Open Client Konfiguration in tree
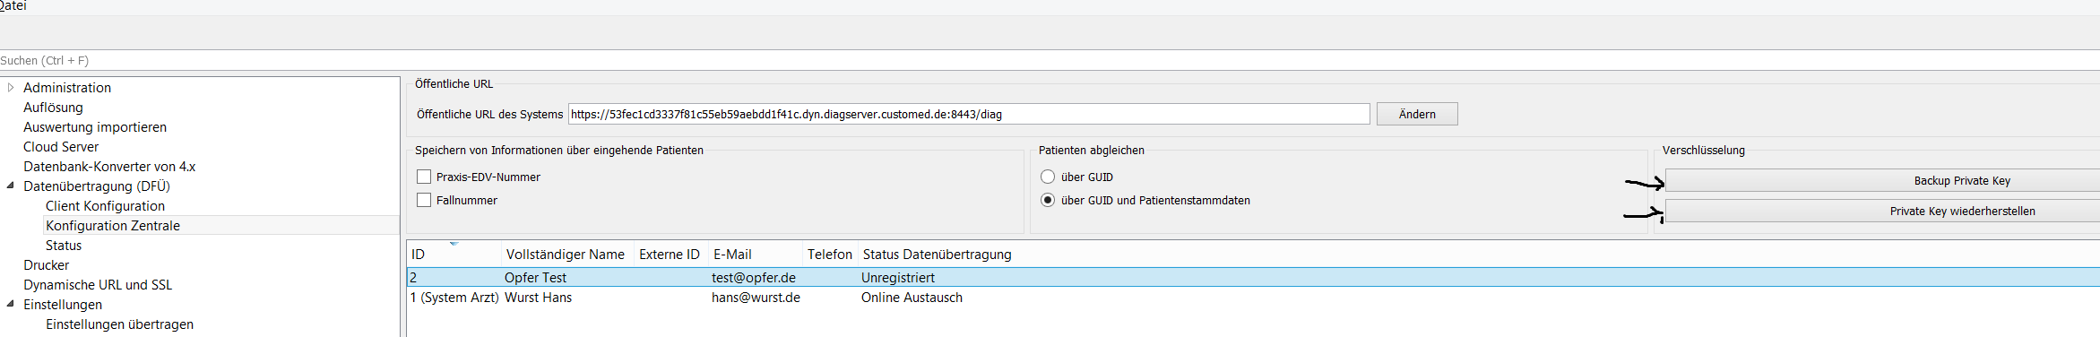2100x337 pixels. pyautogui.click(x=105, y=206)
